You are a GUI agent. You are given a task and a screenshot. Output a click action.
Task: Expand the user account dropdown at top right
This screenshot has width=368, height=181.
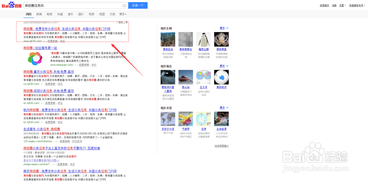click(357, 5)
